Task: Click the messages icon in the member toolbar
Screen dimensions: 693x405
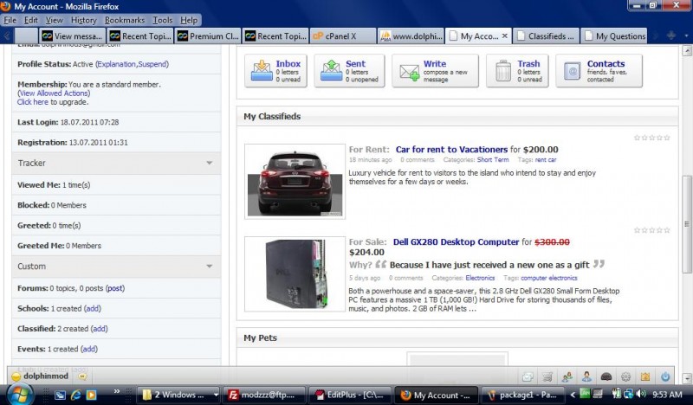Action: coord(528,376)
